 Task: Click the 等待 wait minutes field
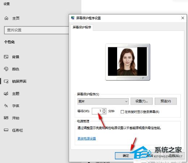click(x=97, y=111)
